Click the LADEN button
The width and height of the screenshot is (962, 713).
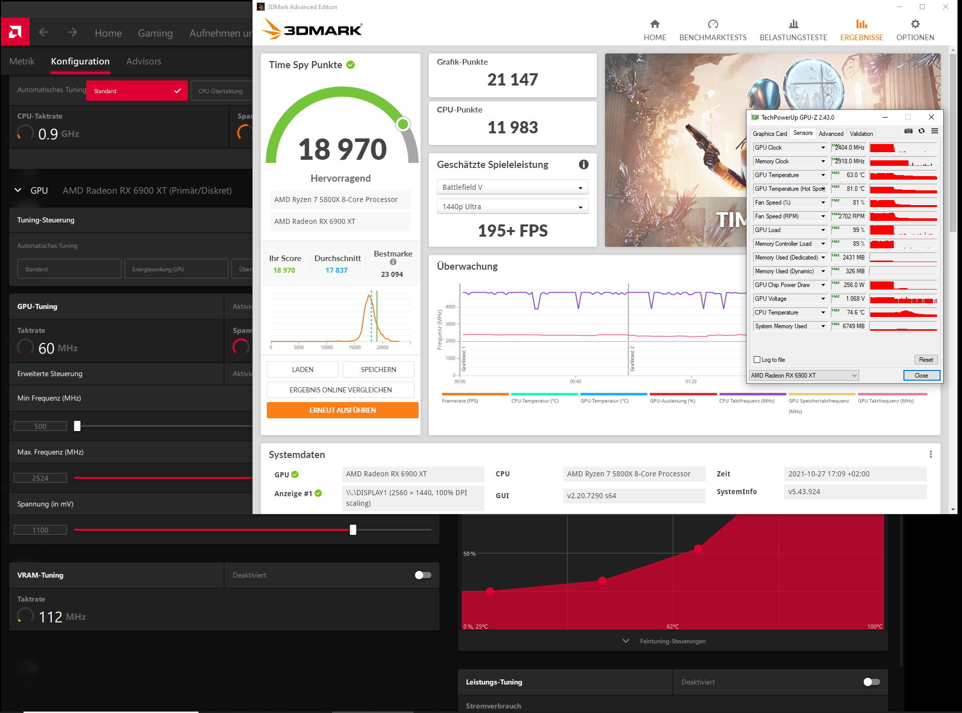point(303,369)
